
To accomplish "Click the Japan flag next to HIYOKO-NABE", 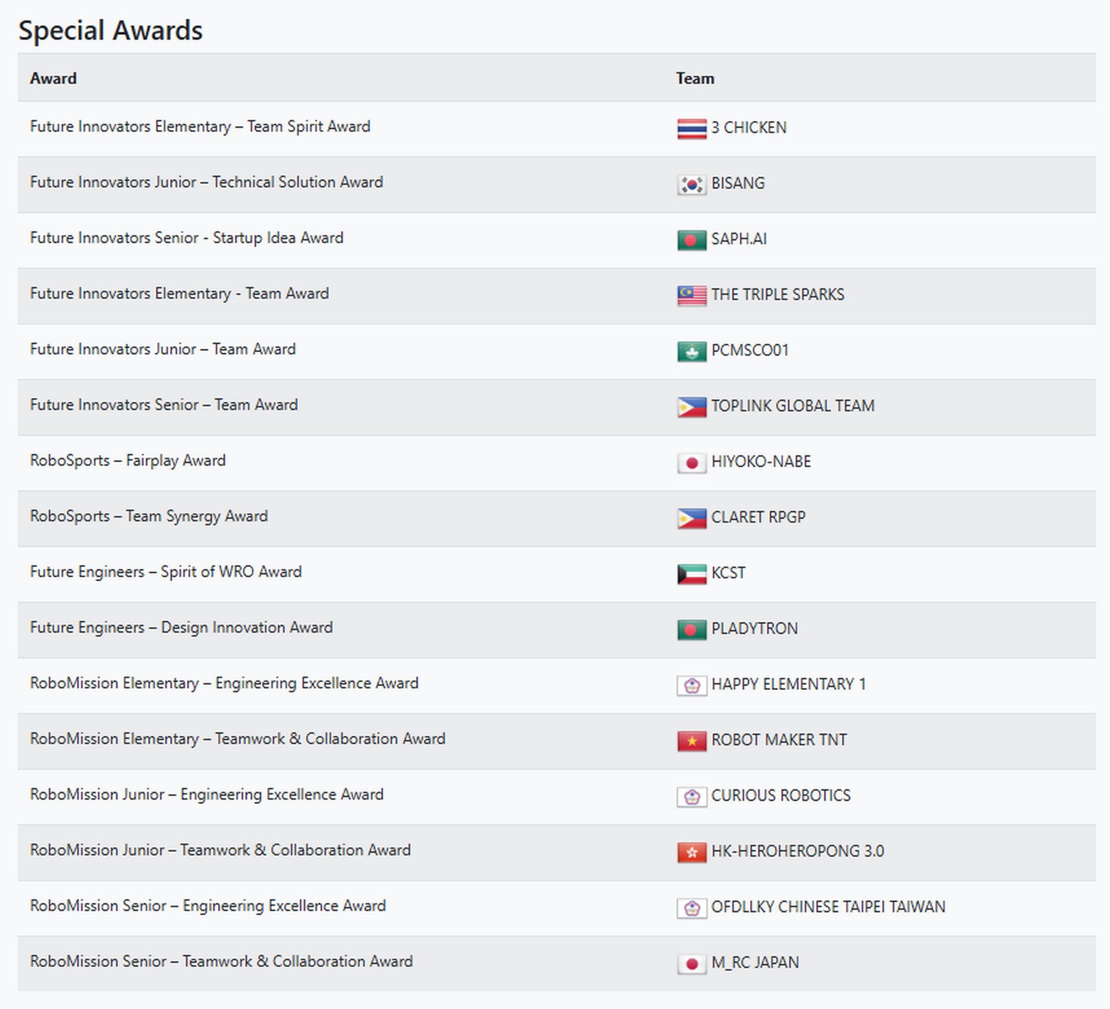I will coord(692,463).
